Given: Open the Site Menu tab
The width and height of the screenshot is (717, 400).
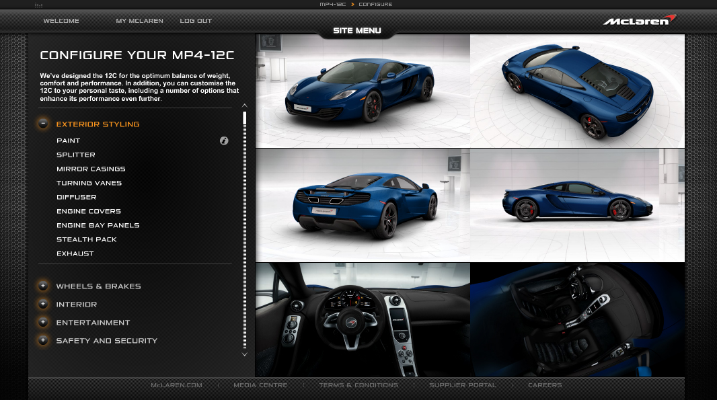Looking at the screenshot, I should (x=357, y=30).
